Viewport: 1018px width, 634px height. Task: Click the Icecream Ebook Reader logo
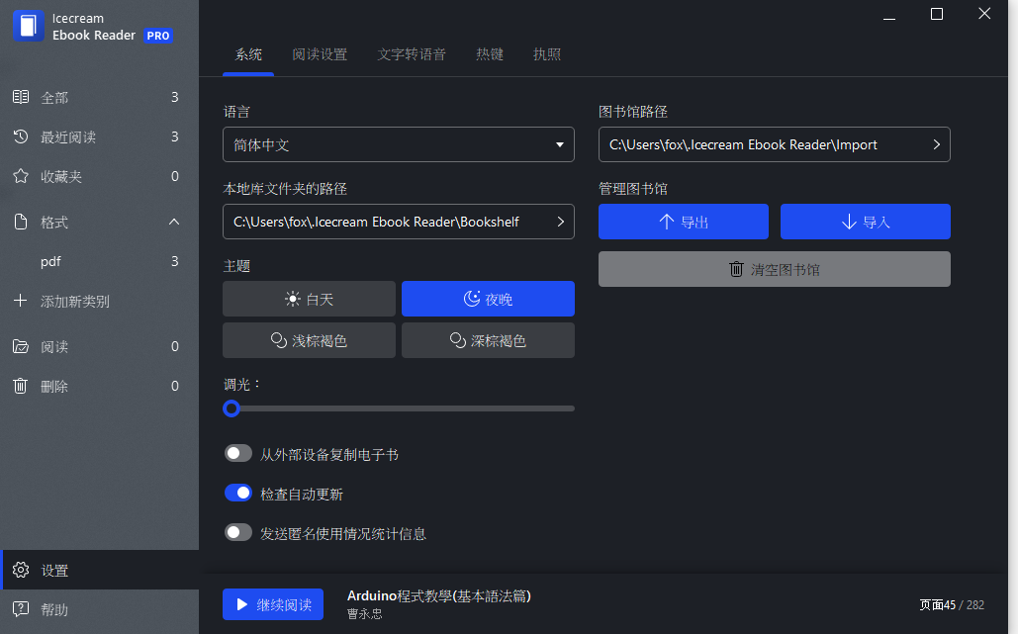pos(29,26)
